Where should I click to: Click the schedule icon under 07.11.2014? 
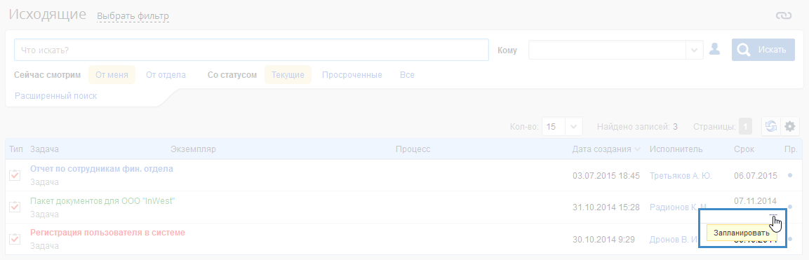773,214
